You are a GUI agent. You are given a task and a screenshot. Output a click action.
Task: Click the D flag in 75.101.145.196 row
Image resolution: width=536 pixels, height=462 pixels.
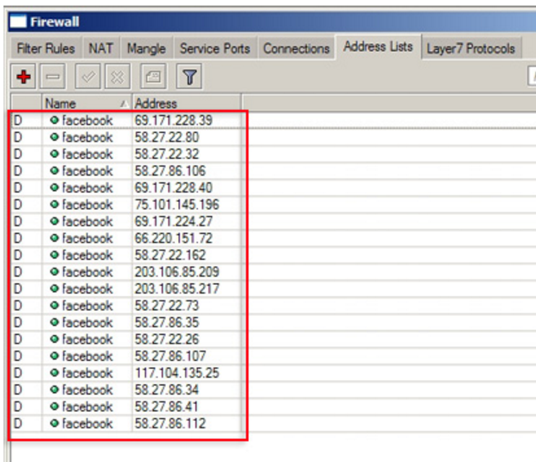tap(18, 205)
